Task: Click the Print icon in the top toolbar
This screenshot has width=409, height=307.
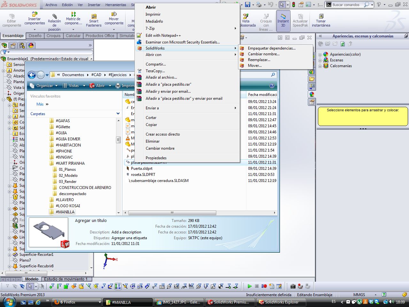Action: tap(259, 4)
